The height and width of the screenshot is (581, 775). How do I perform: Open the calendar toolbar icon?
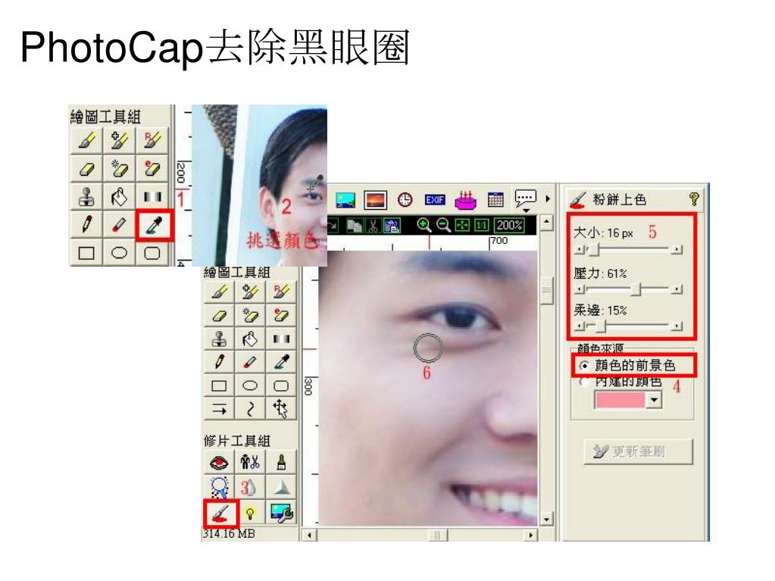pos(495,199)
